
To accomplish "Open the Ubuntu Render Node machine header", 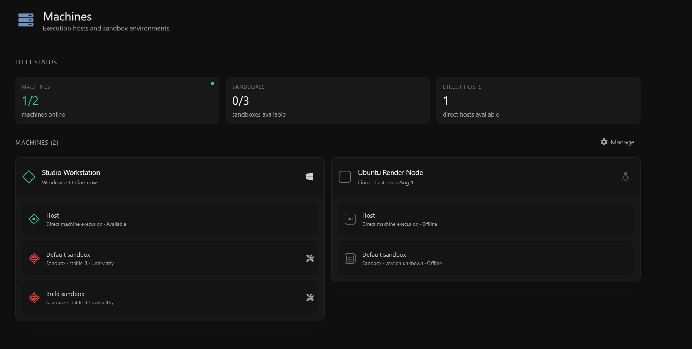I will [486, 177].
